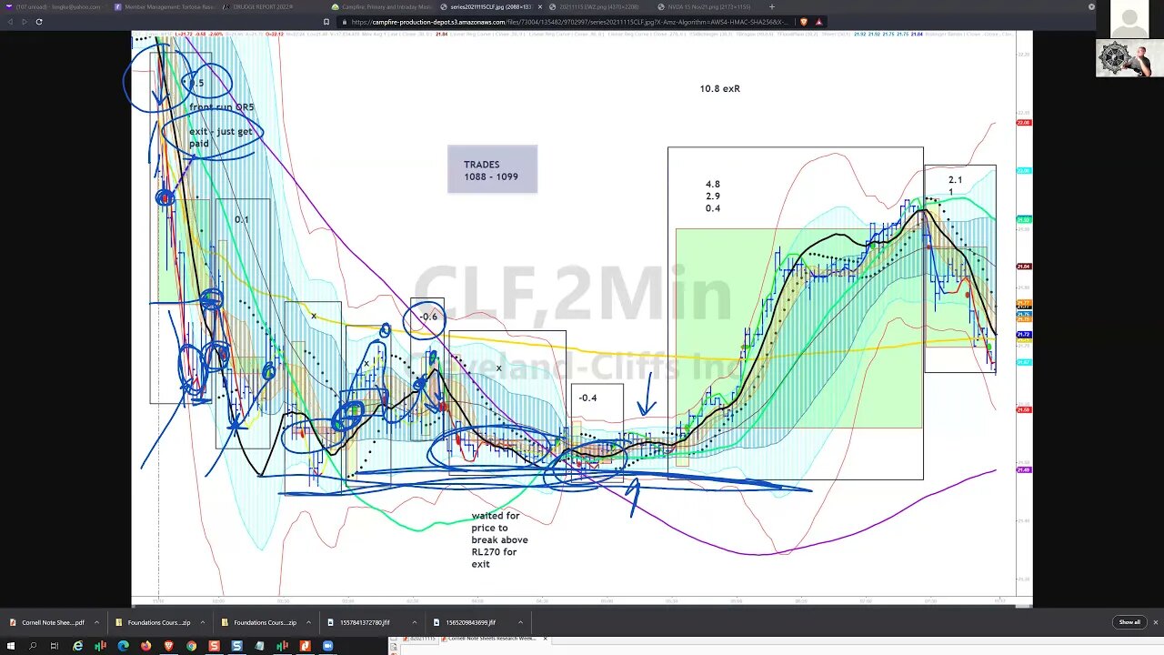
Task: Click the browser back arrow
Action: click(11, 21)
